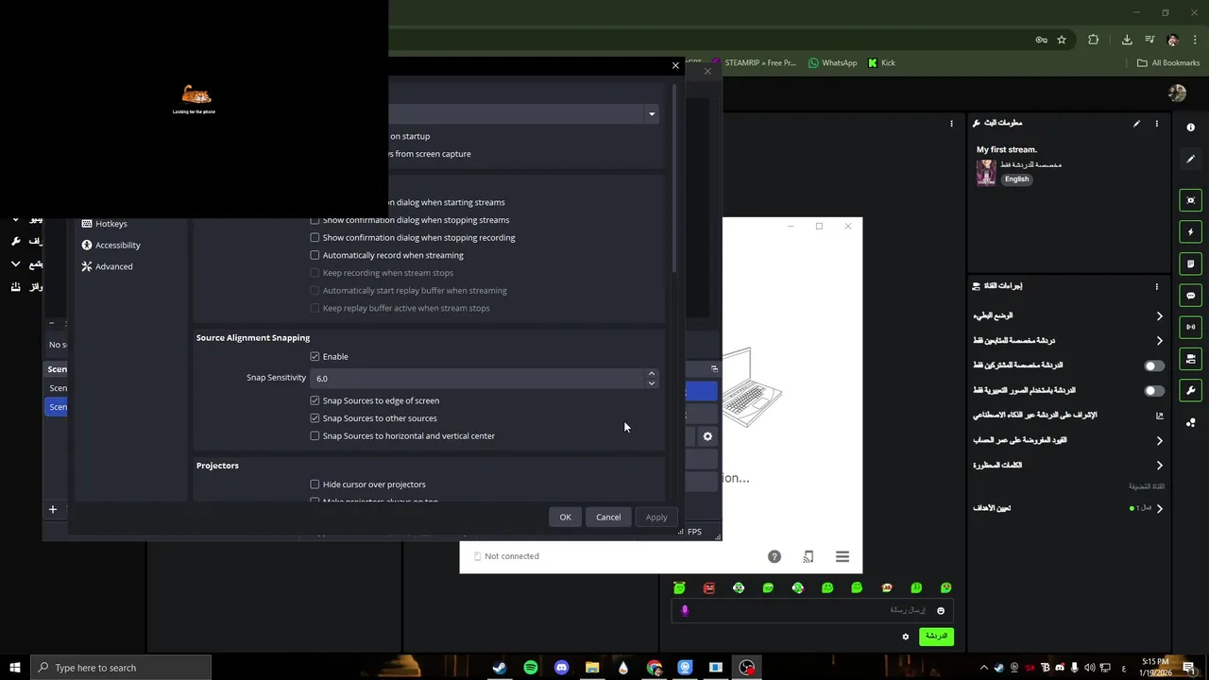Toggle confirmation dialog when stopping streams

tap(411, 220)
